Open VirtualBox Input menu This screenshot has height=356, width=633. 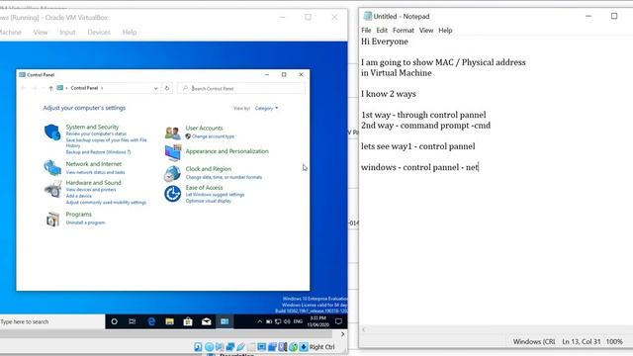click(67, 33)
